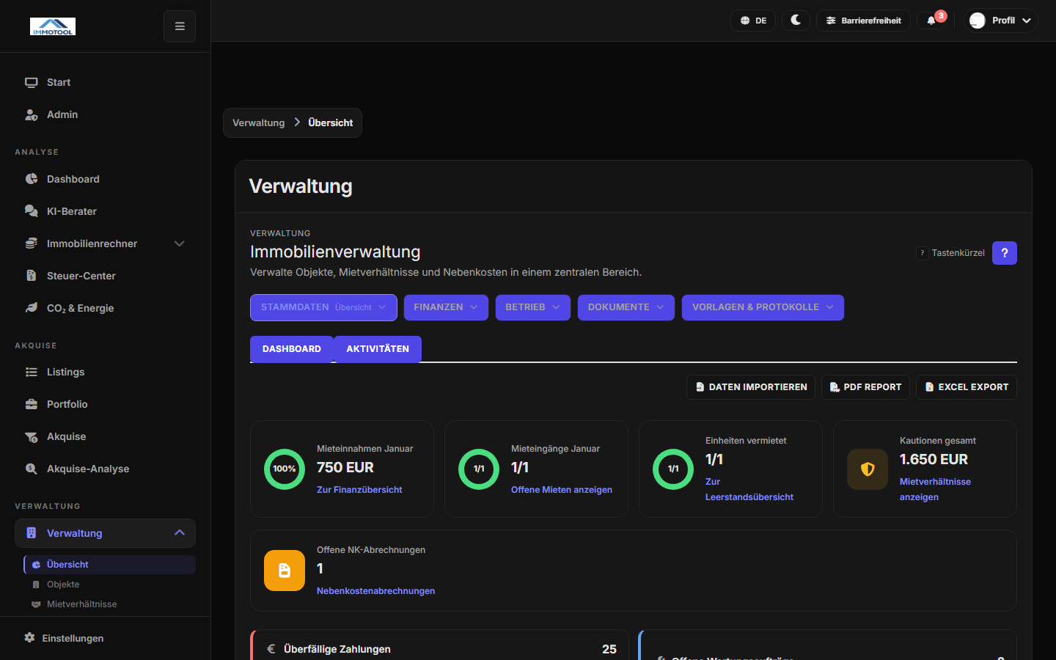Viewport: 1056px width, 660px height.
Task: Click the DATEN IMPORTIEREN button
Action: point(750,386)
